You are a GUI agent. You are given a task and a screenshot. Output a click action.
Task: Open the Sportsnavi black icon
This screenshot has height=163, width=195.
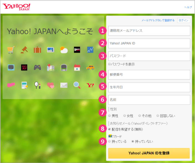77,50
